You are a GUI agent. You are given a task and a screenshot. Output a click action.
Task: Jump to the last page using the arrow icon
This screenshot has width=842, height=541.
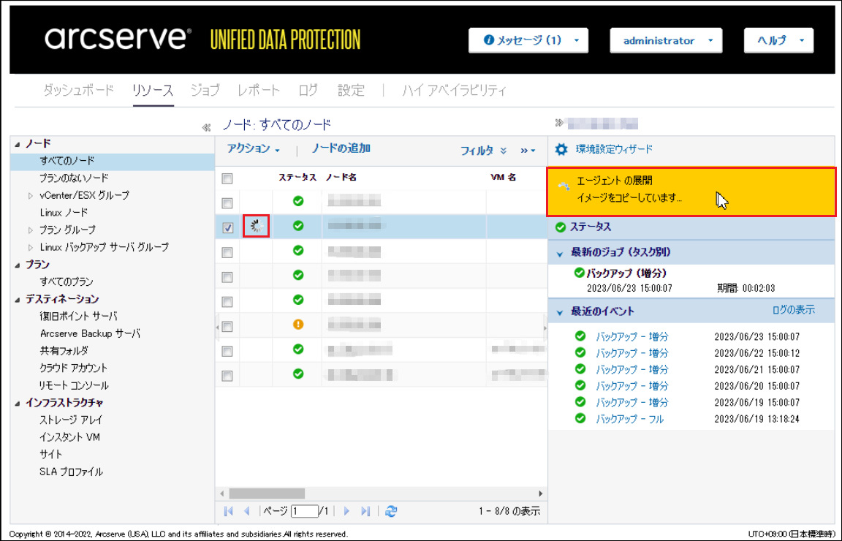(365, 512)
